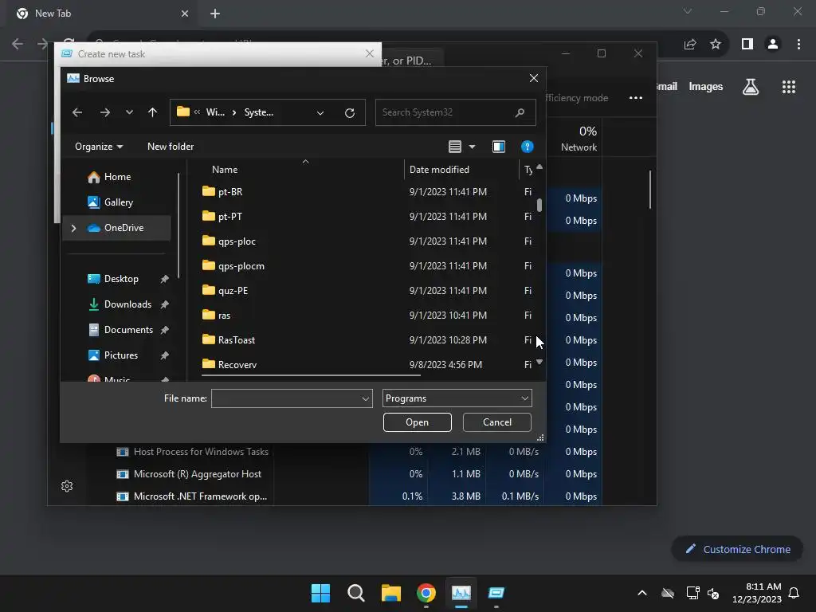
Task: Close the Browse dialog
Action: (x=533, y=79)
